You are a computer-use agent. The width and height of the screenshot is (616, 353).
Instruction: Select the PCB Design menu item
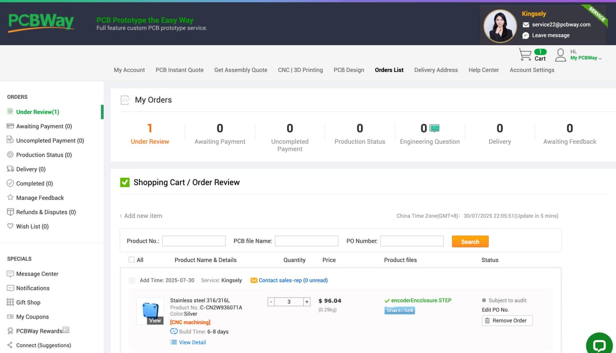click(x=349, y=70)
